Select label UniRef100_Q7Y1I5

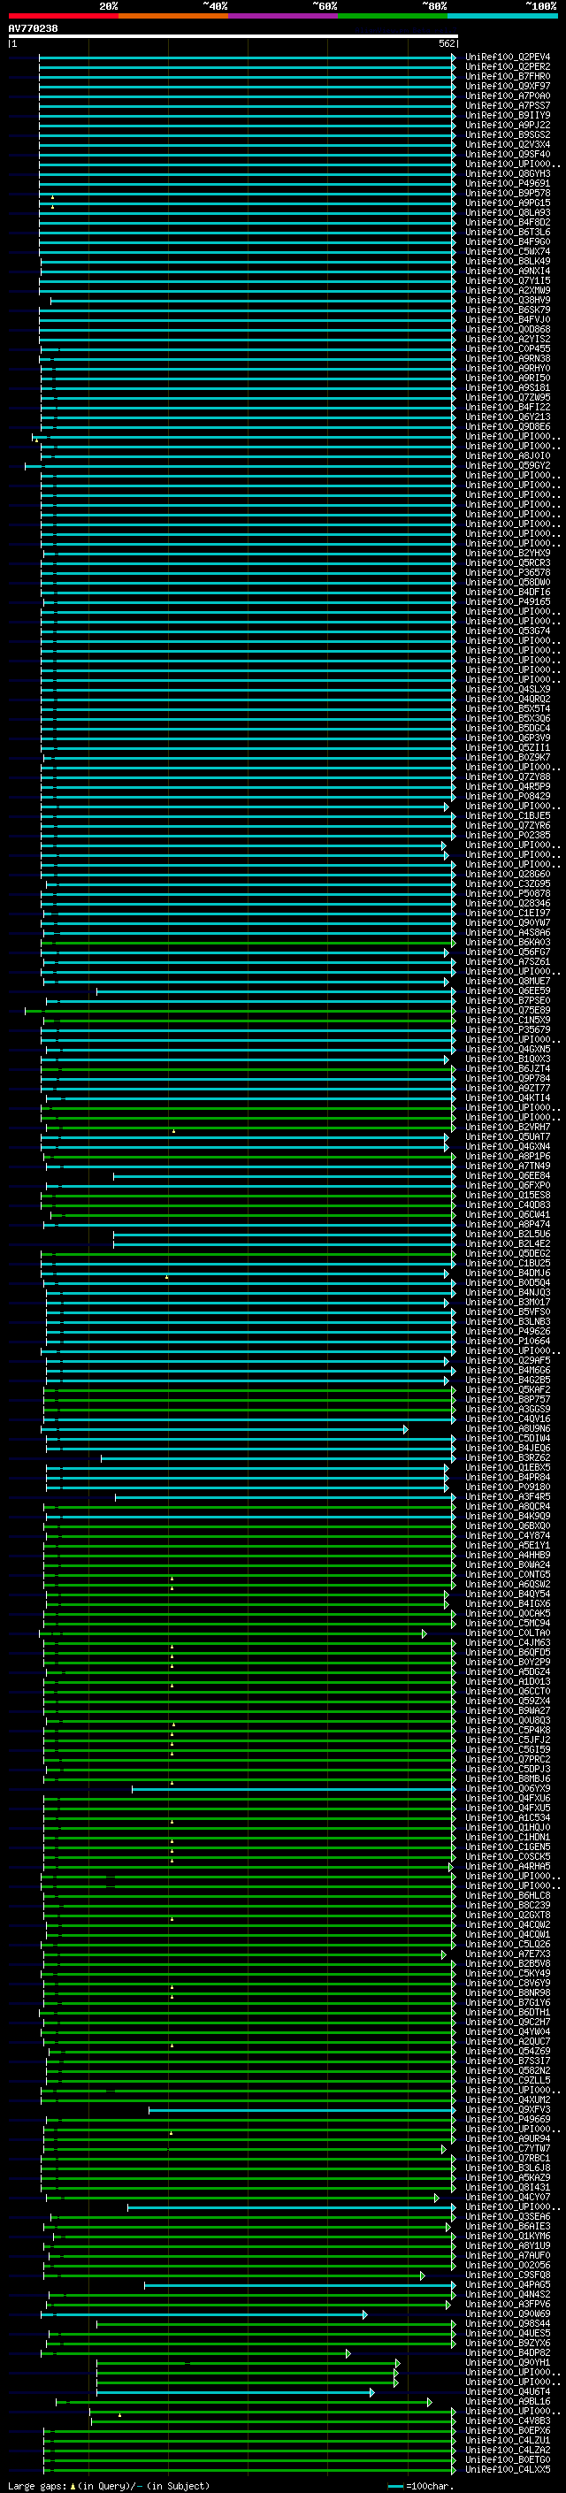(x=508, y=280)
